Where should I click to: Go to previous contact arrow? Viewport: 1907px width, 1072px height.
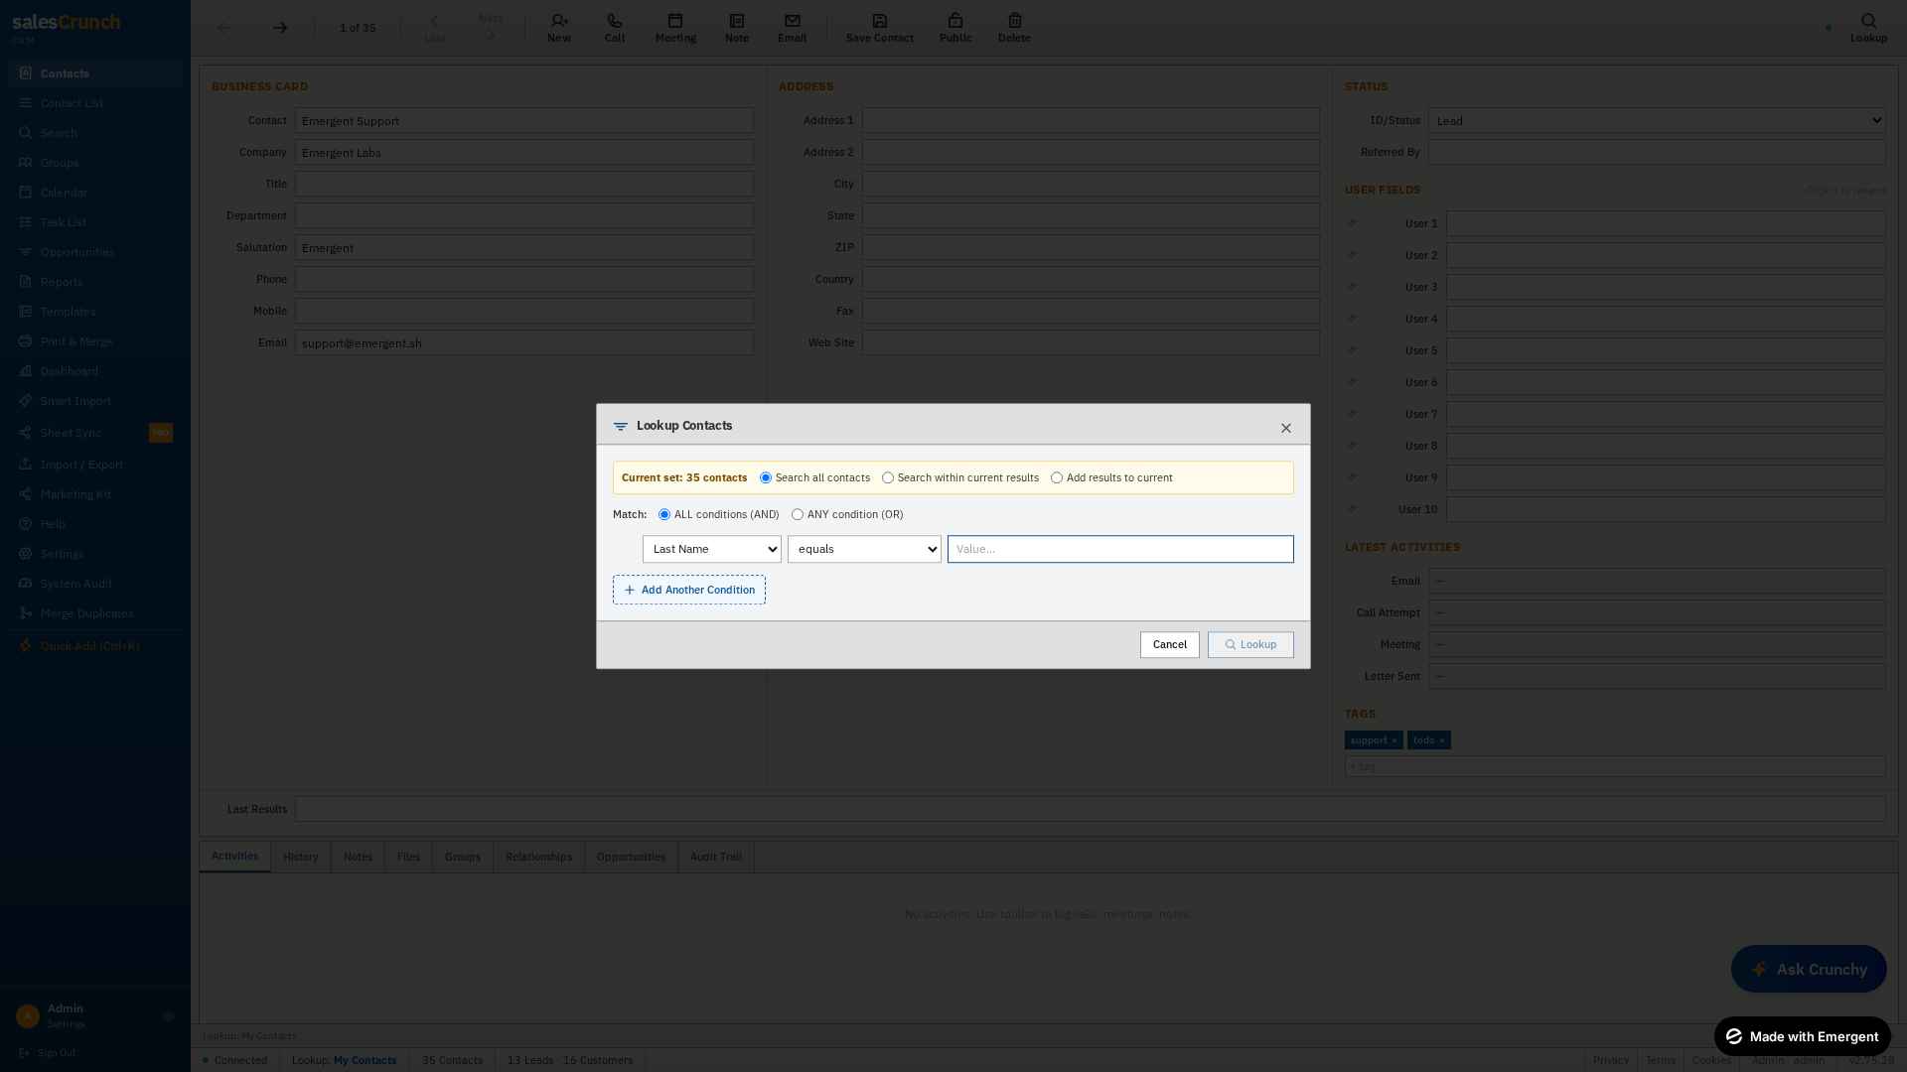coord(224,28)
